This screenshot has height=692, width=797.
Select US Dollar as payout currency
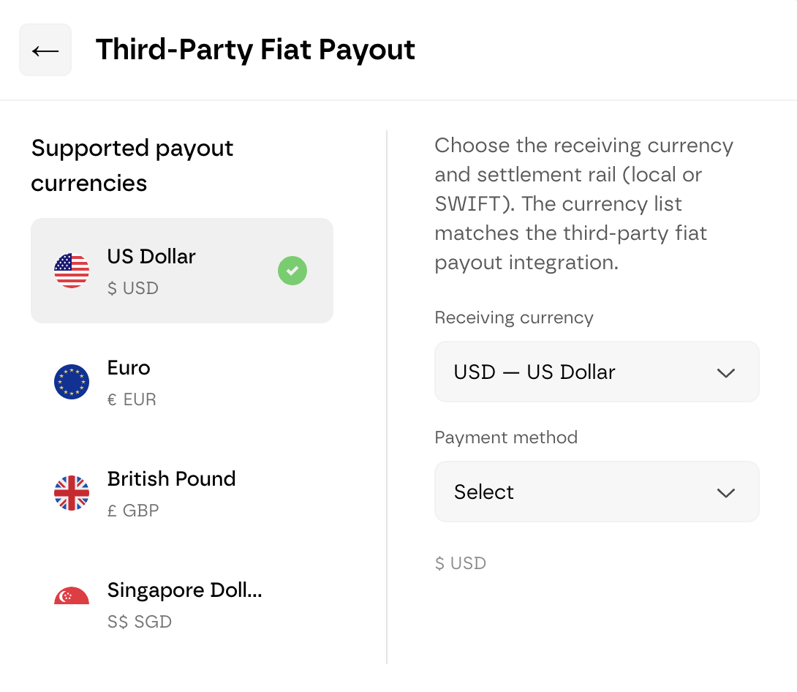point(181,271)
